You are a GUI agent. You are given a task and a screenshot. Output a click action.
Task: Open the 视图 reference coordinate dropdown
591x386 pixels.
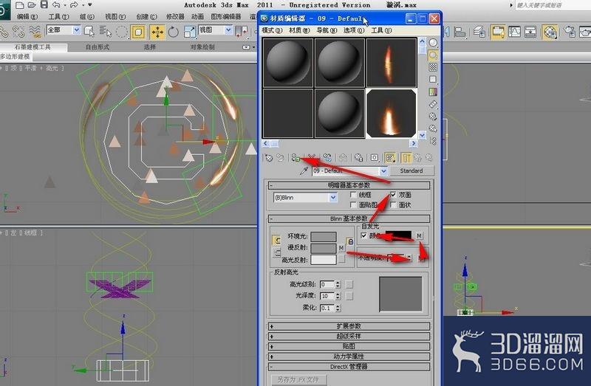pos(215,30)
